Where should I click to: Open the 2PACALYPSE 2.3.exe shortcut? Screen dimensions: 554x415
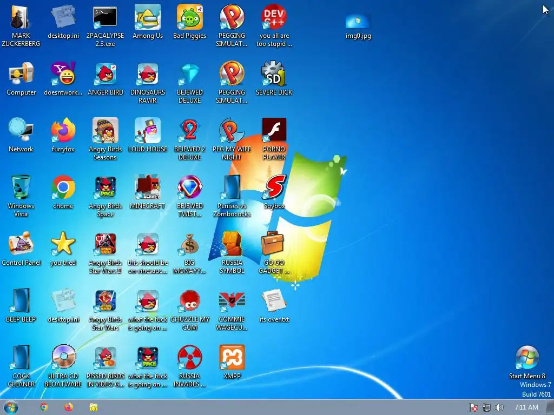point(105,25)
